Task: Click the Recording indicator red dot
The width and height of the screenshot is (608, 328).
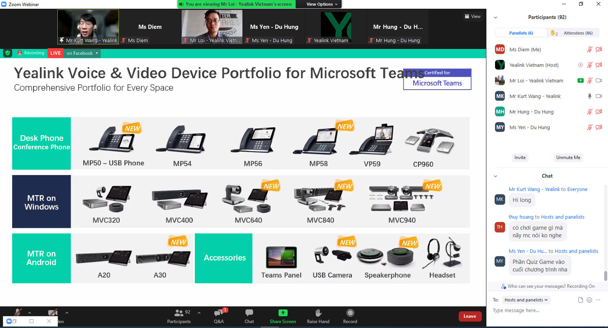Action: tap(20, 53)
